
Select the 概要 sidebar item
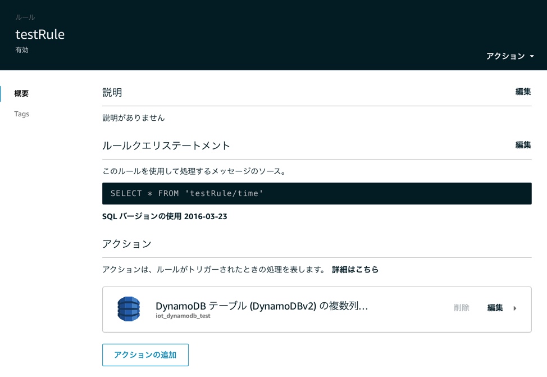(x=21, y=93)
